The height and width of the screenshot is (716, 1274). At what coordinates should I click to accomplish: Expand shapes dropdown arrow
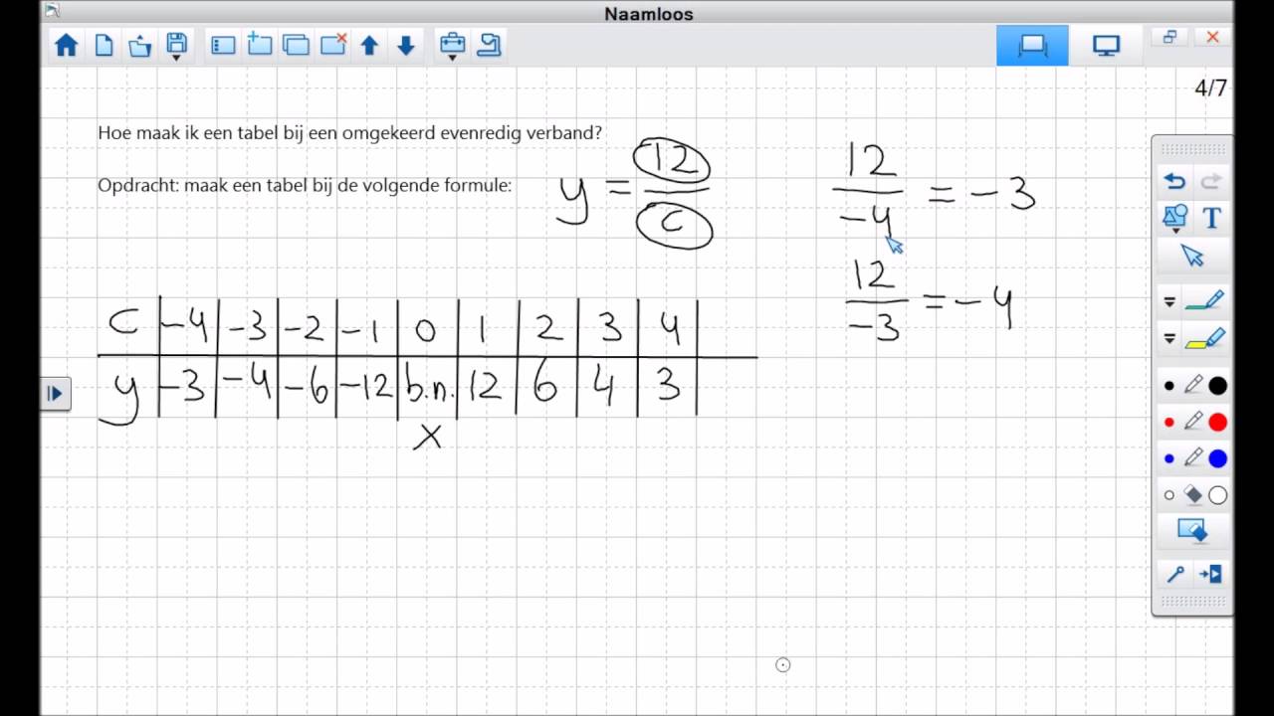1174,231
